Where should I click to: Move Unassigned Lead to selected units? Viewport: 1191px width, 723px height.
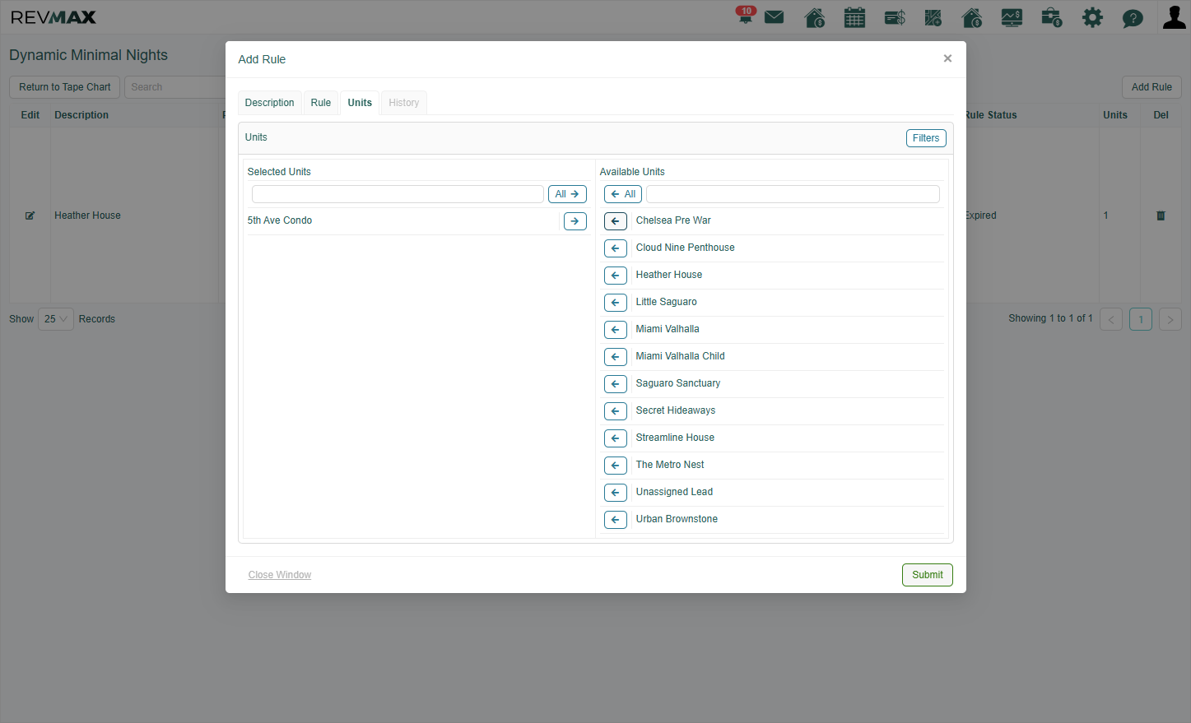click(x=615, y=492)
